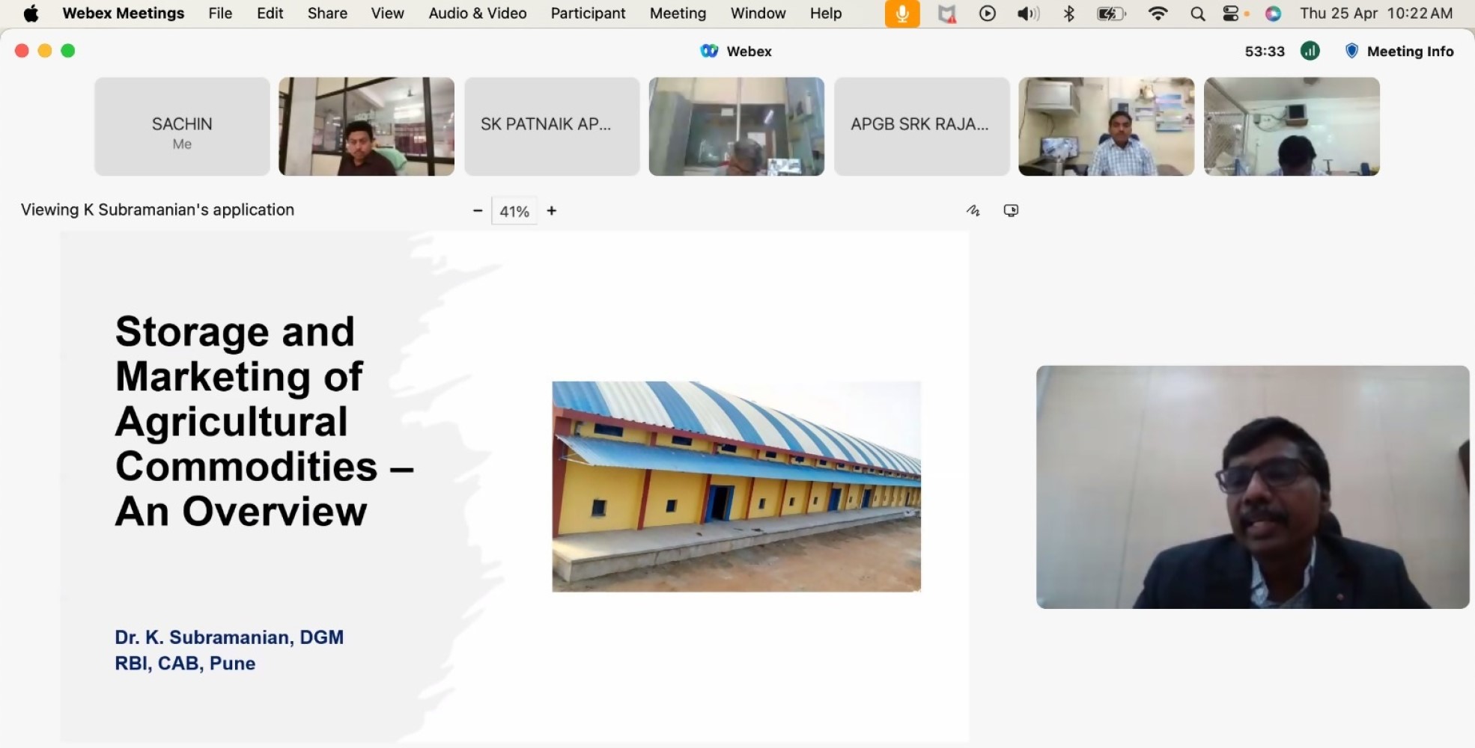The height and width of the screenshot is (748, 1475).
Task: Click the presenter's large video feed
Action: pos(1252,487)
